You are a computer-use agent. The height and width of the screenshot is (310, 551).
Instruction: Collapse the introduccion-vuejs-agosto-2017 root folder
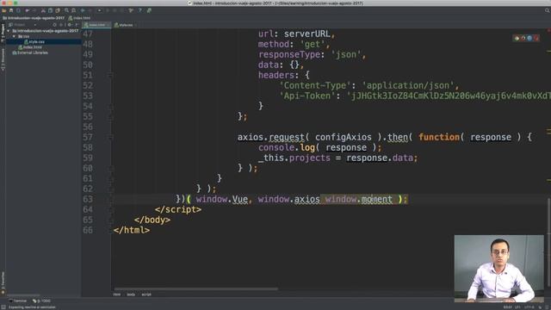pyautogui.click(x=9, y=31)
